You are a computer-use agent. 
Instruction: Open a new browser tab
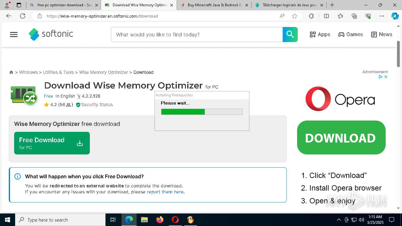tap(332, 5)
